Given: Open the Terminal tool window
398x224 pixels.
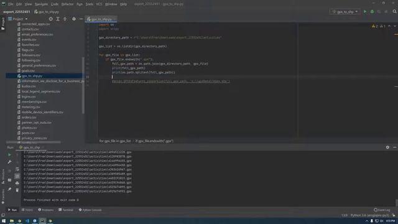Looking at the screenshot, I should point(66,210).
